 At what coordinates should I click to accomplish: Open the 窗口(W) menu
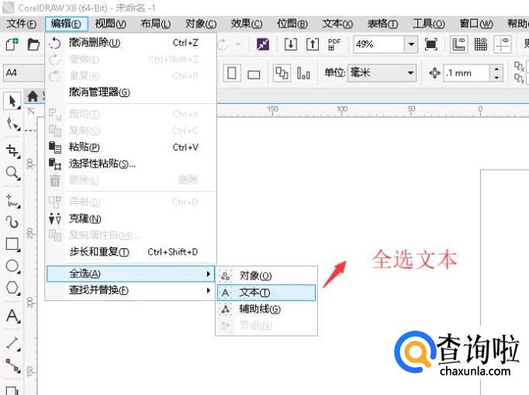click(x=476, y=24)
